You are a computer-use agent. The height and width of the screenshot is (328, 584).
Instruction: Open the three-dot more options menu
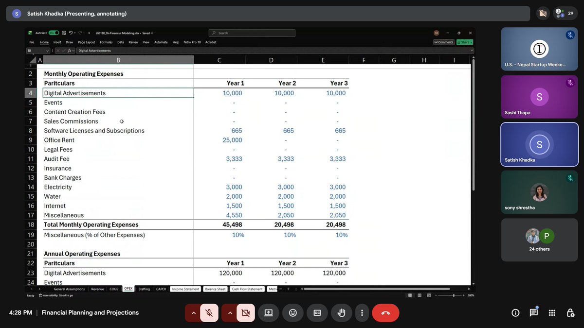point(362,313)
